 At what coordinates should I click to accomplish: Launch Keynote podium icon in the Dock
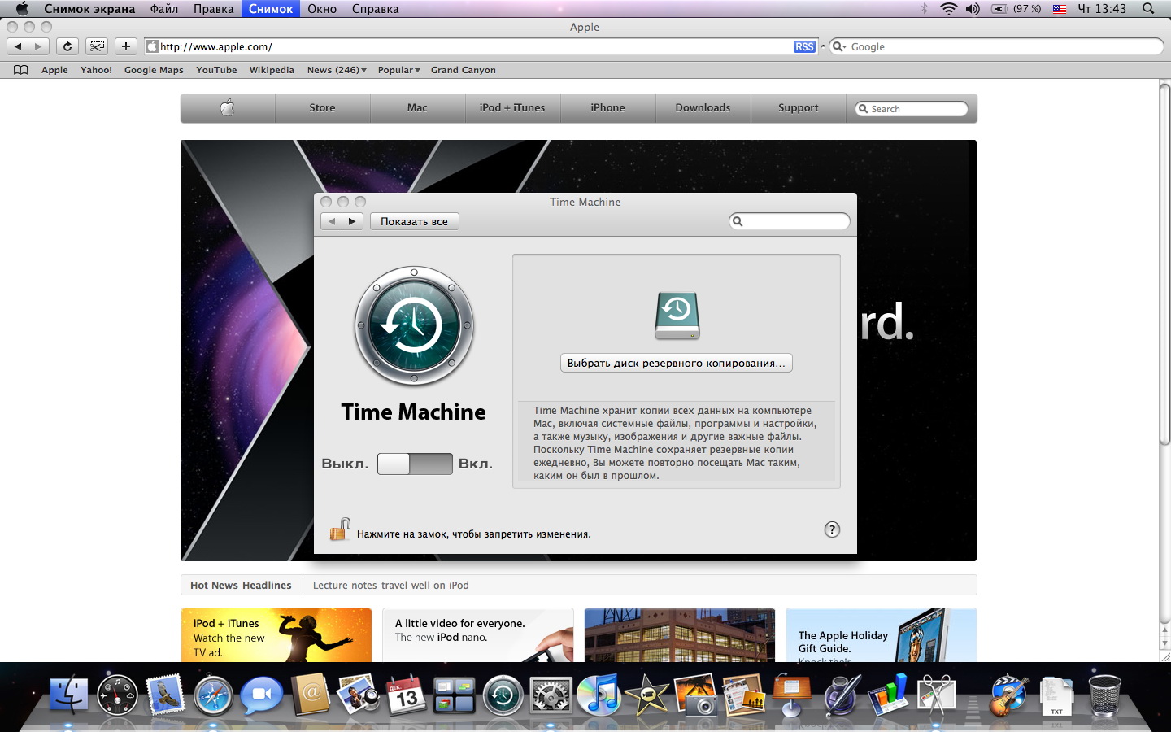(x=792, y=695)
